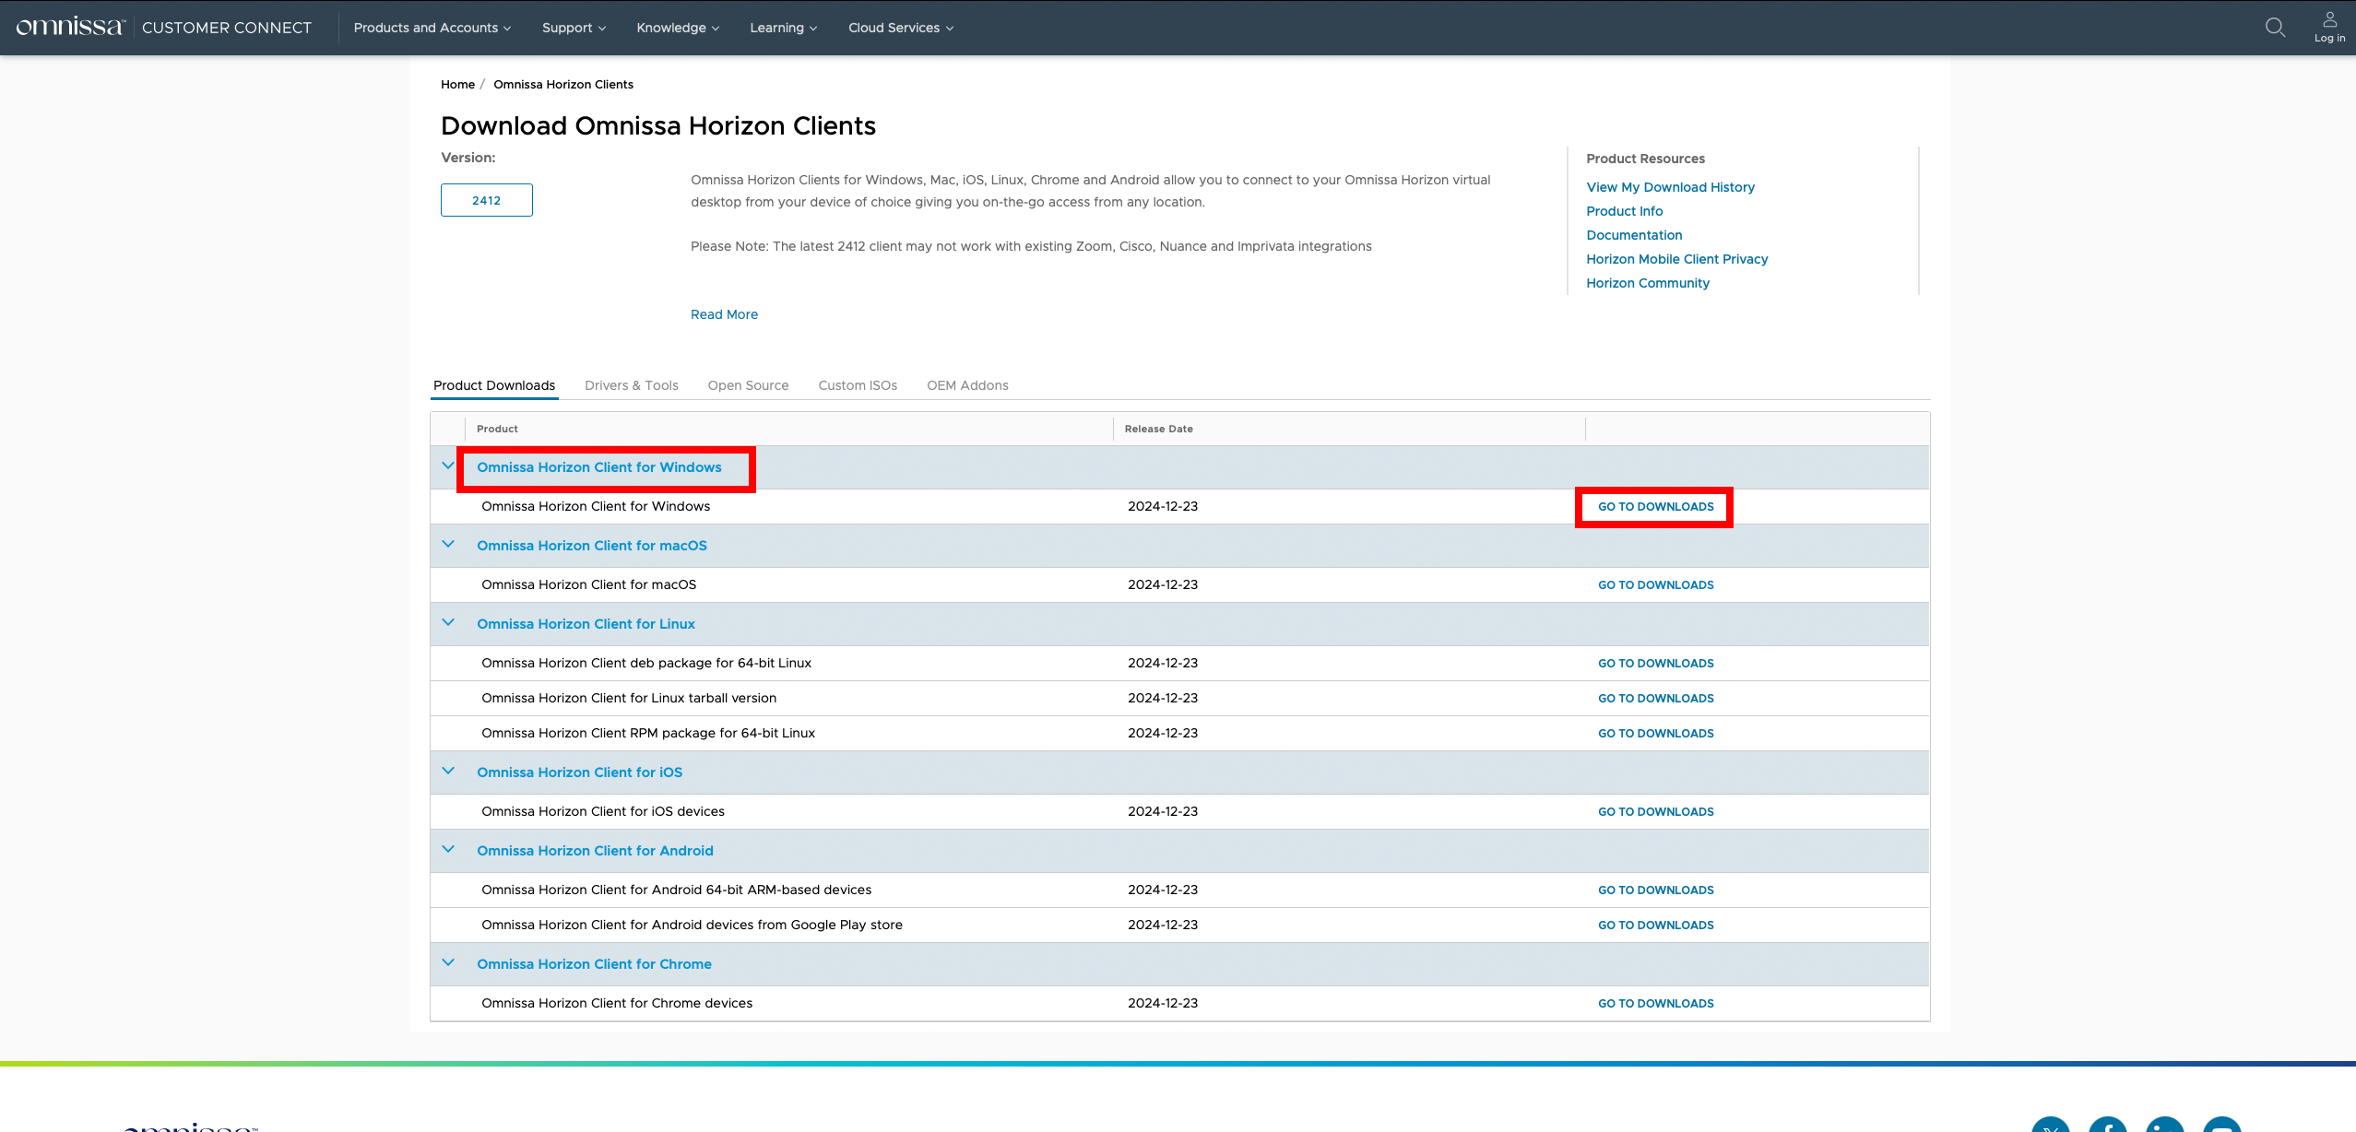Open the Support dropdown menu
The height and width of the screenshot is (1132, 2356).
(574, 28)
